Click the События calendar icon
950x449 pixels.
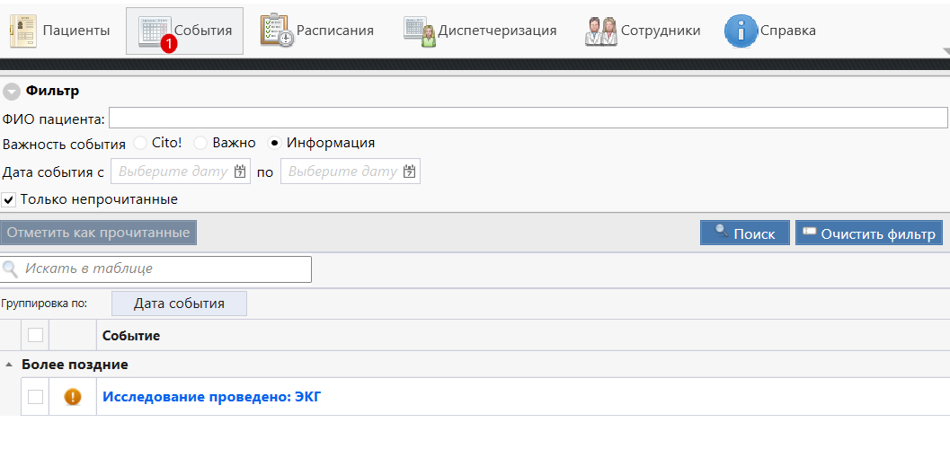(154, 31)
